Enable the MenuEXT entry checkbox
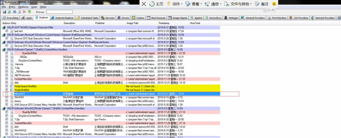The width and height of the screenshot is (341, 138). (7, 94)
